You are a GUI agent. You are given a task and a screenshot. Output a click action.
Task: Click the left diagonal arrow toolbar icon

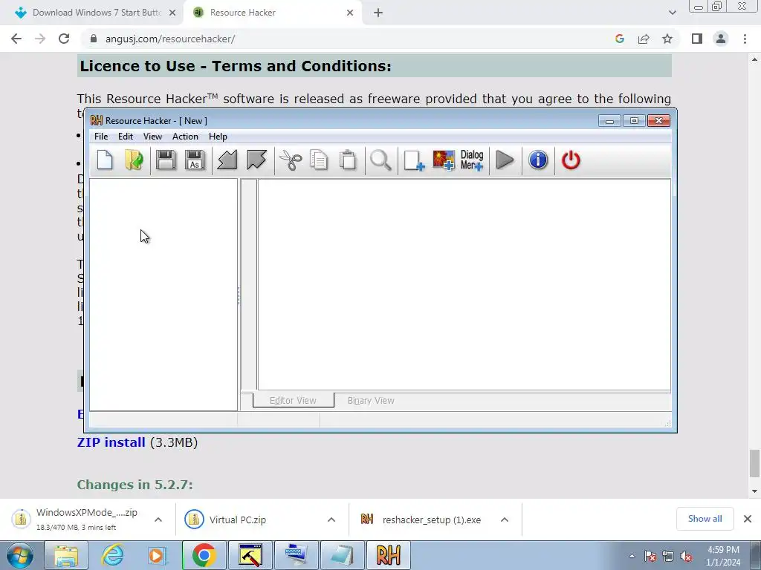(x=227, y=160)
